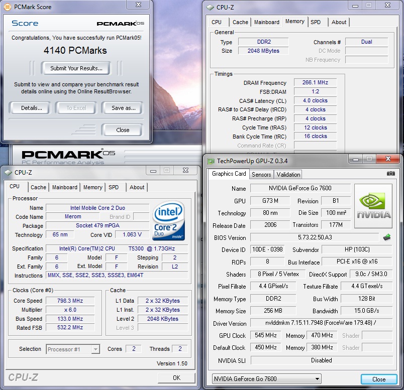Click the Rated FSB value 532.2 MHz
This screenshot has height=390, width=404.
coord(70,327)
